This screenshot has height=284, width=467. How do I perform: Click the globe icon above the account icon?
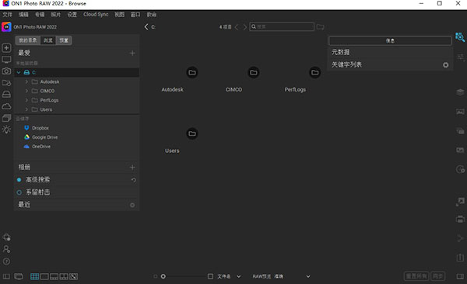coord(6,237)
